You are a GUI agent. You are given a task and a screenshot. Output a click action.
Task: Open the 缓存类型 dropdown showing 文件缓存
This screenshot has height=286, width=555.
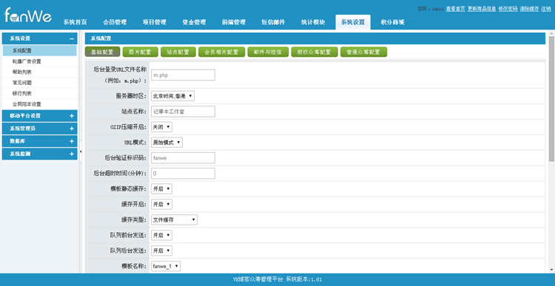point(174,220)
